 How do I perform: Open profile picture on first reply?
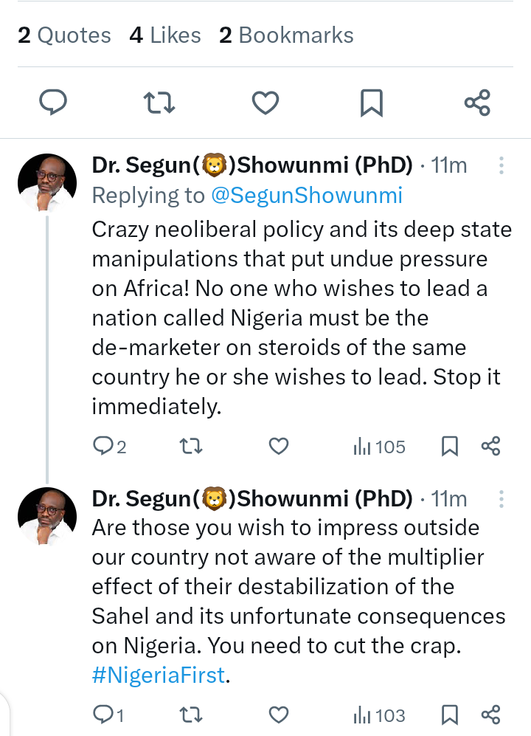click(x=47, y=182)
